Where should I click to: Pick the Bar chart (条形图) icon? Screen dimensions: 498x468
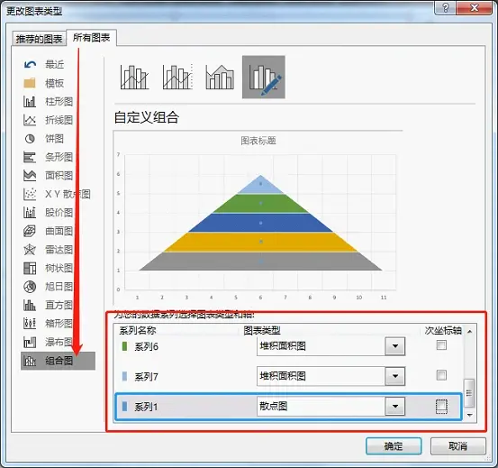pyautogui.click(x=30, y=157)
